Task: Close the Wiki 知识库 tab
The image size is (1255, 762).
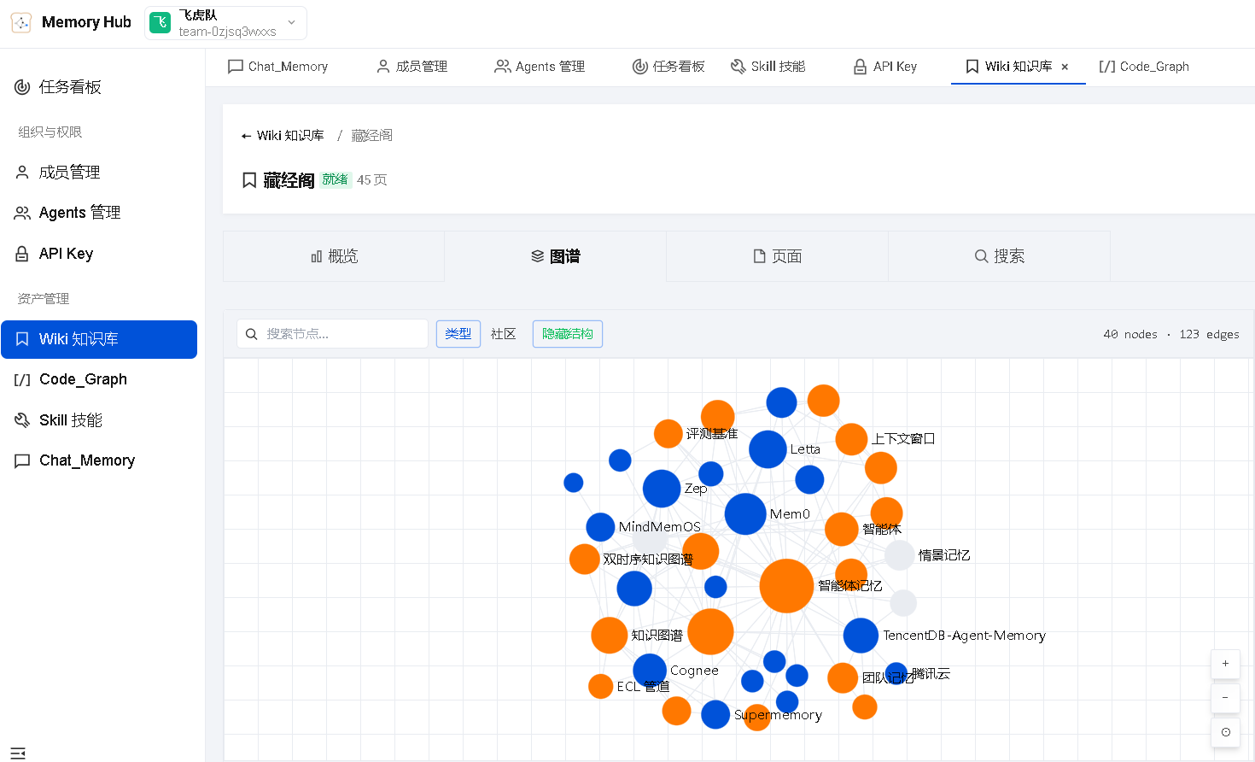Action: click(x=1065, y=67)
